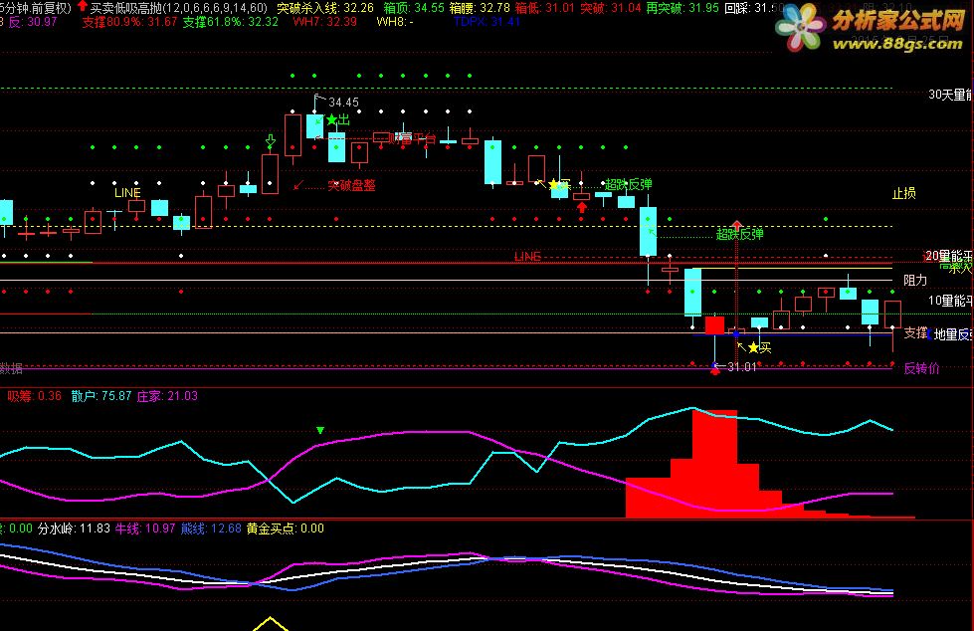
Task: Click the upper 超跌反弹 annotation
Action: click(x=629, y=184)
